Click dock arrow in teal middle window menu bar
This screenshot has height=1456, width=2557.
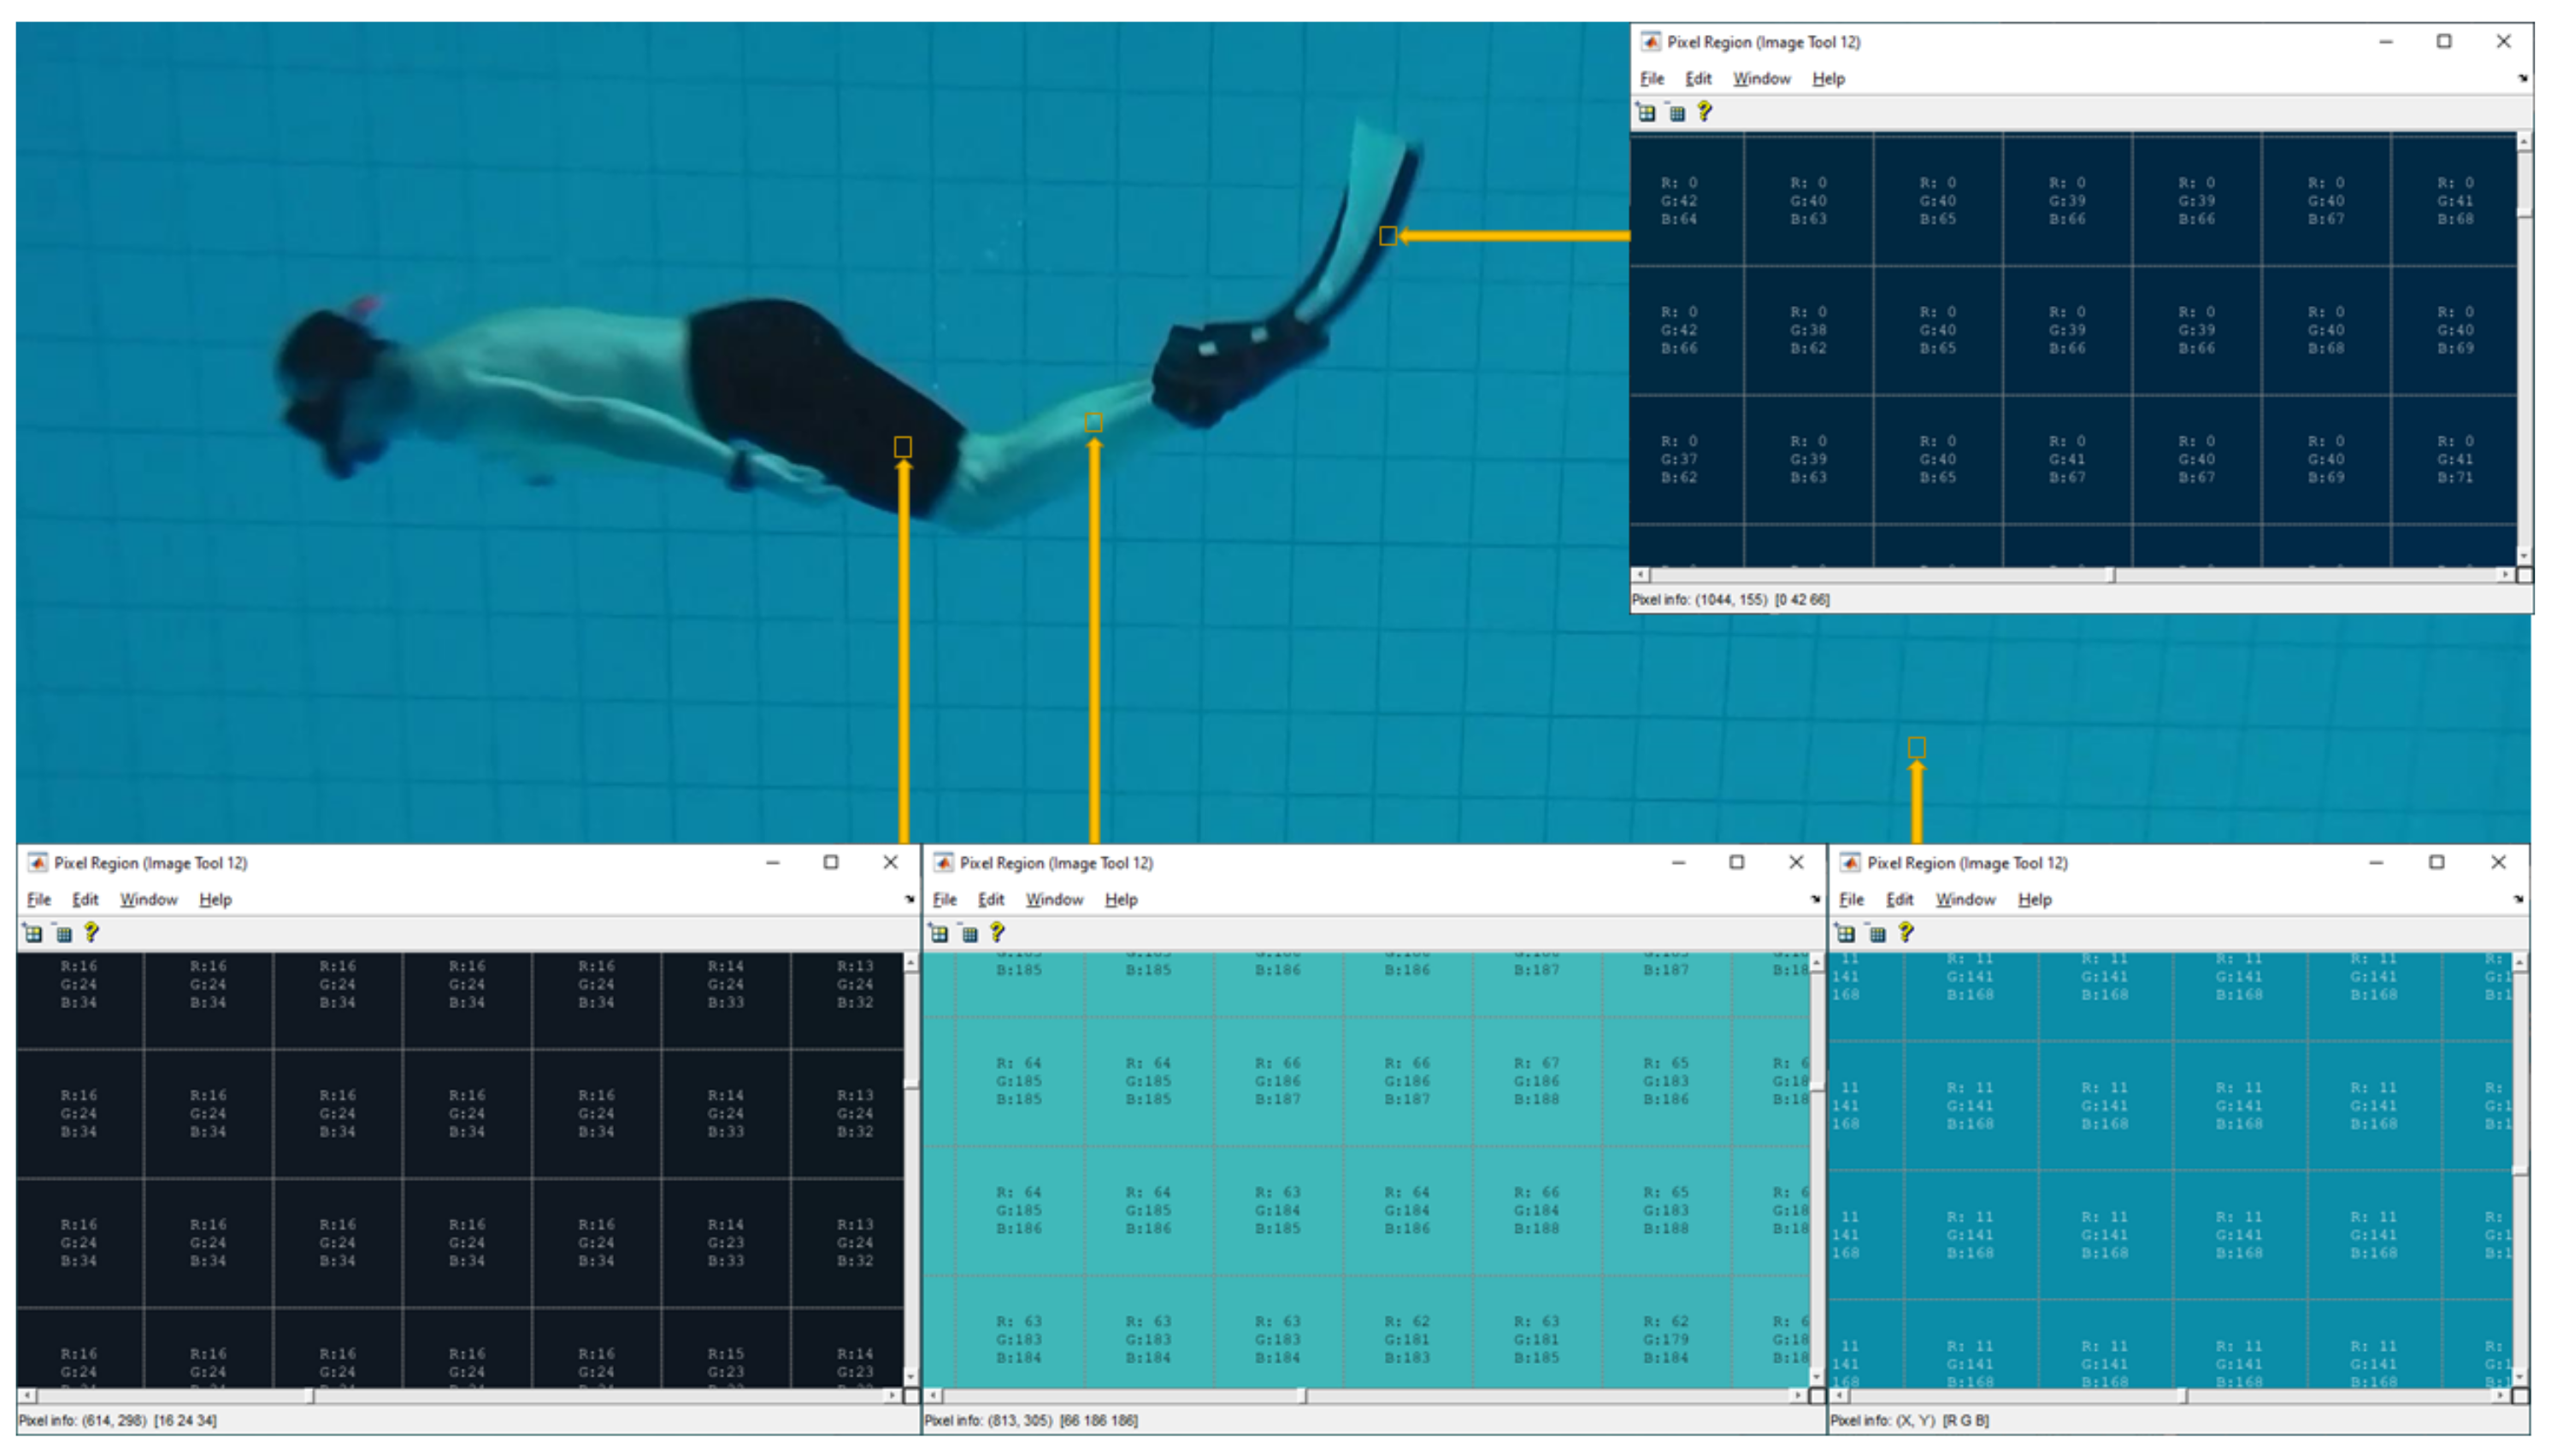click(x=1815, y=900)
